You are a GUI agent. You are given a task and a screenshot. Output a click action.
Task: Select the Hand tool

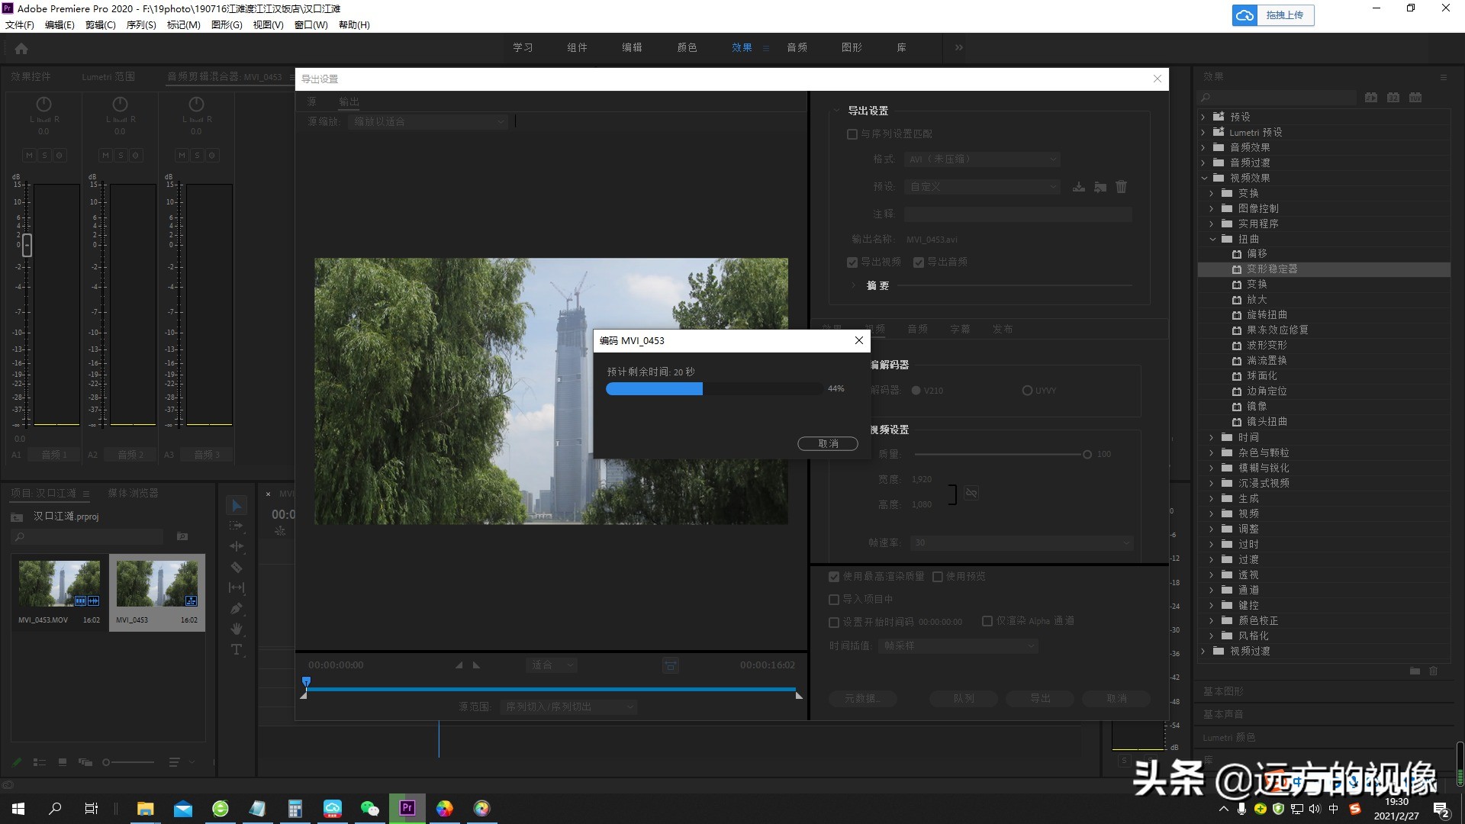[237, 629]
